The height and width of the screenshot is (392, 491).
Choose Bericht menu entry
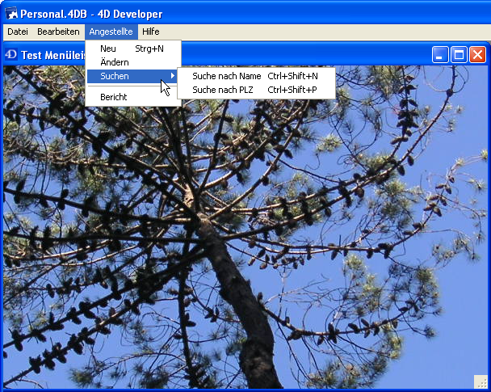132,97
